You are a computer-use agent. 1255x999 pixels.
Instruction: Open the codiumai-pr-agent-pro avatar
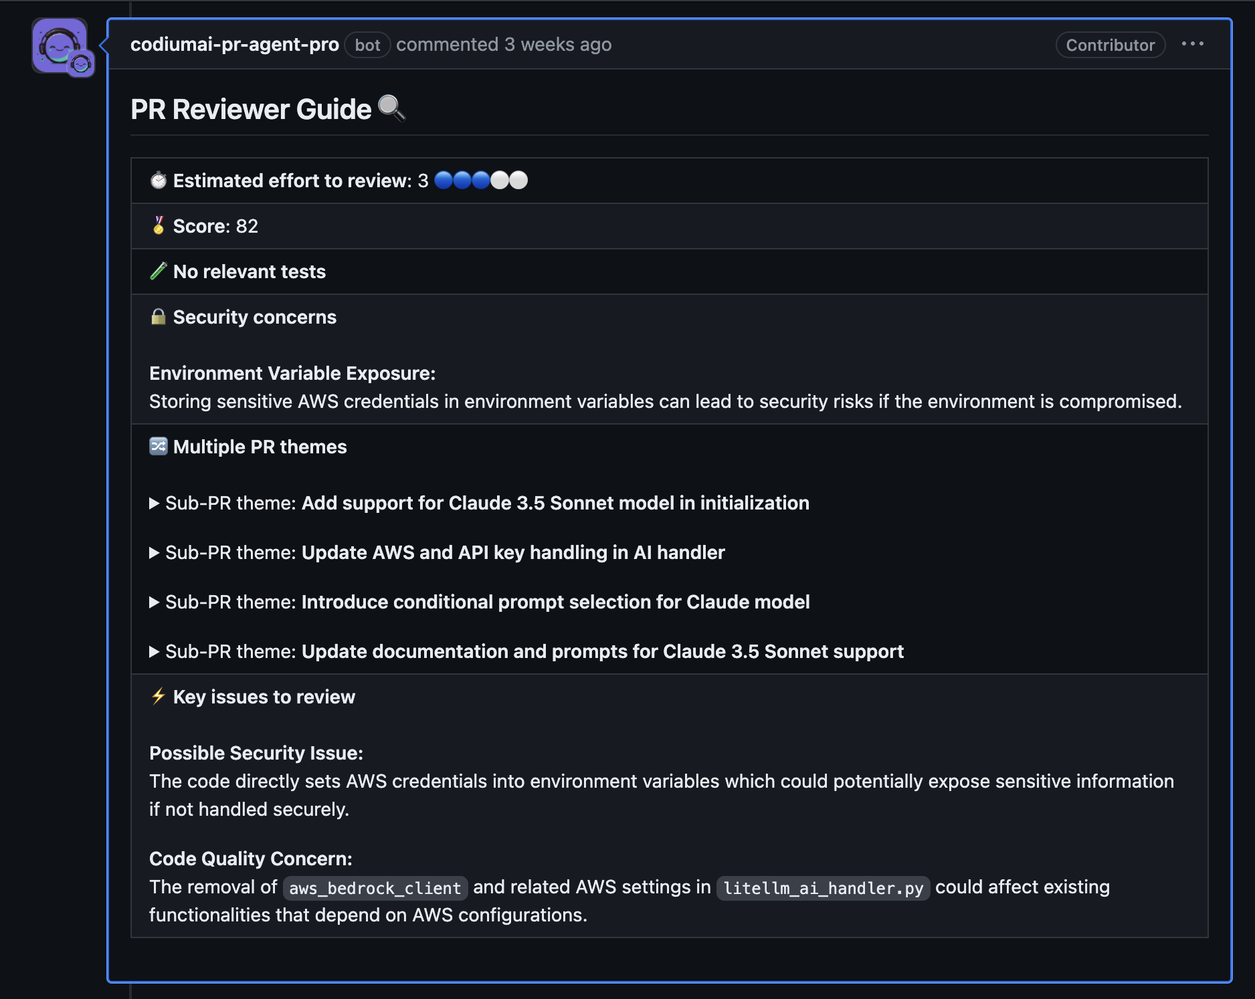(60, 45)
